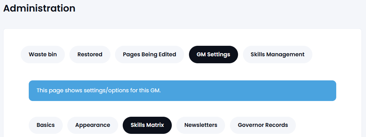Open the Governor Records sub-tab
The image size is (366, 137).
(263, 125)
